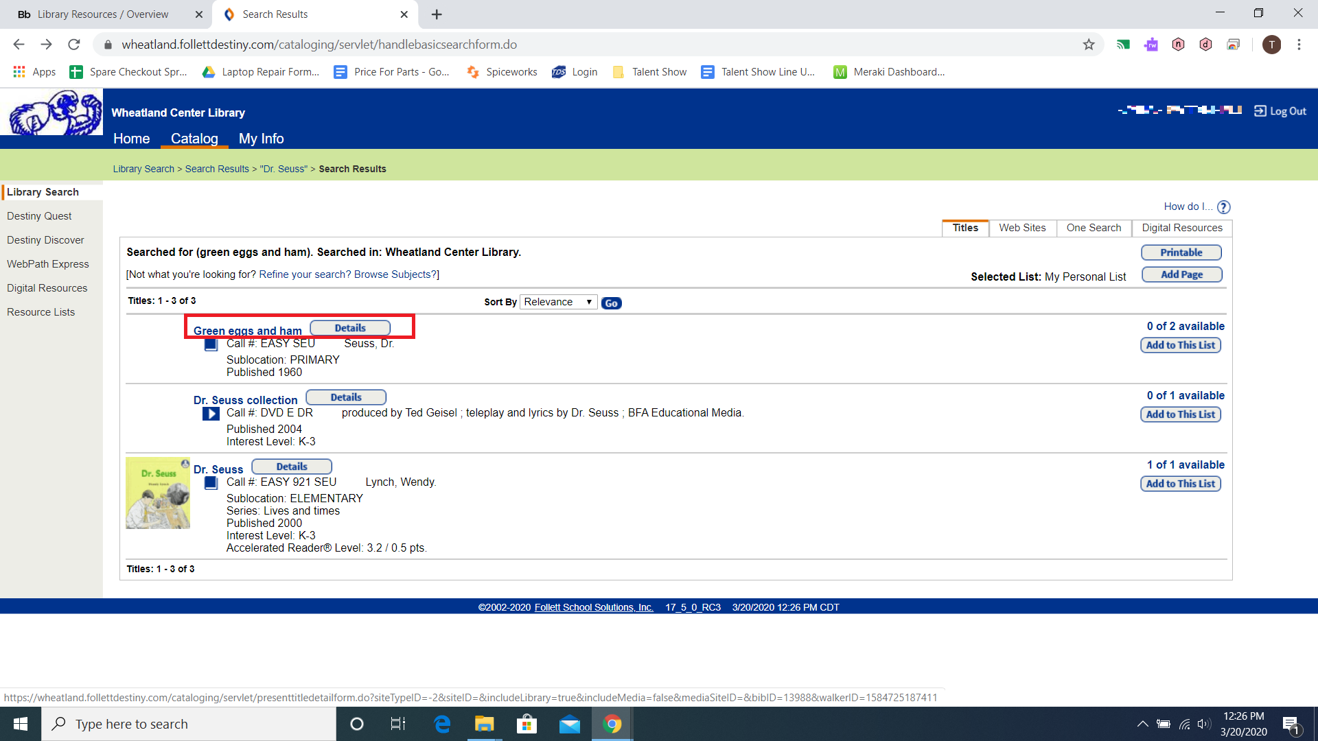Click the book icon beside EASY SEU

point(211,344)
